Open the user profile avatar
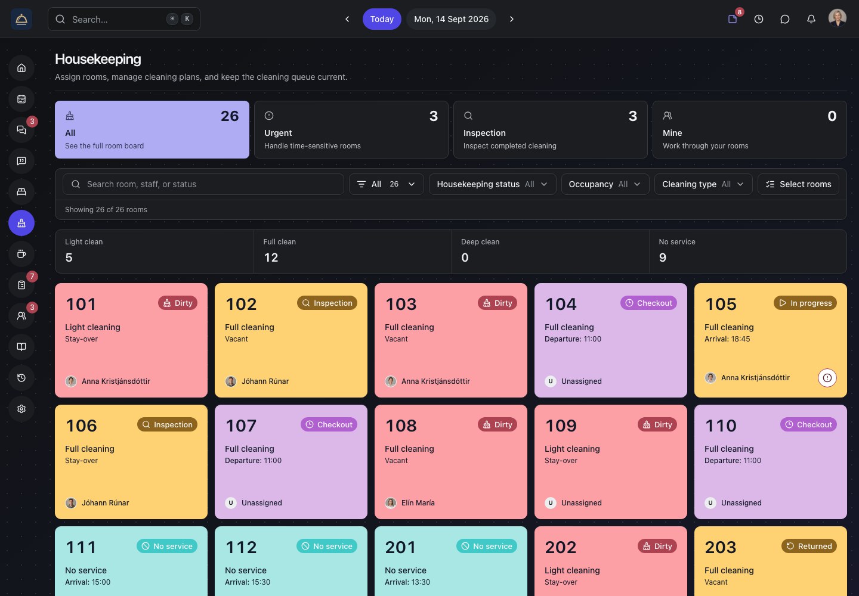The height and width of the screenshot is (596, 859). [x=838, y=18]
